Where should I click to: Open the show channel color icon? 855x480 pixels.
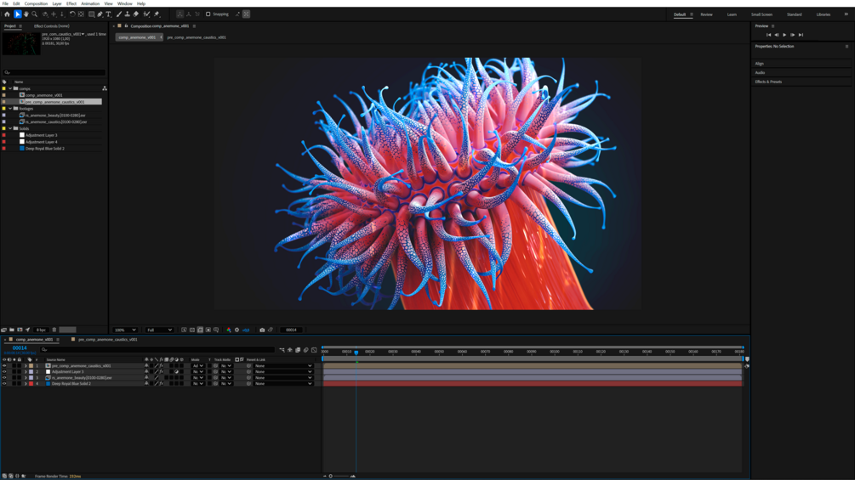point(229,330)
